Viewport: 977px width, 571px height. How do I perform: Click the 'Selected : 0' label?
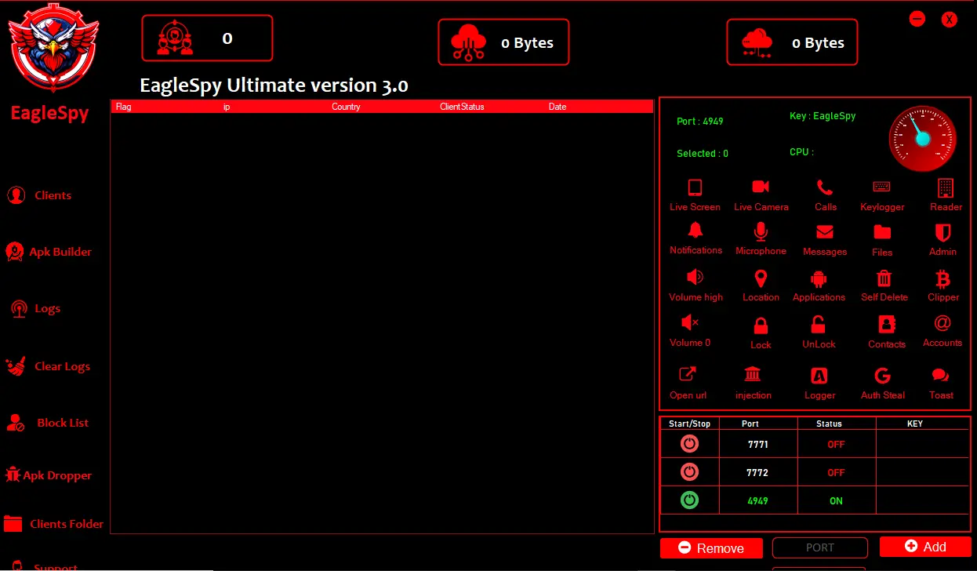[x=703, y=154]
